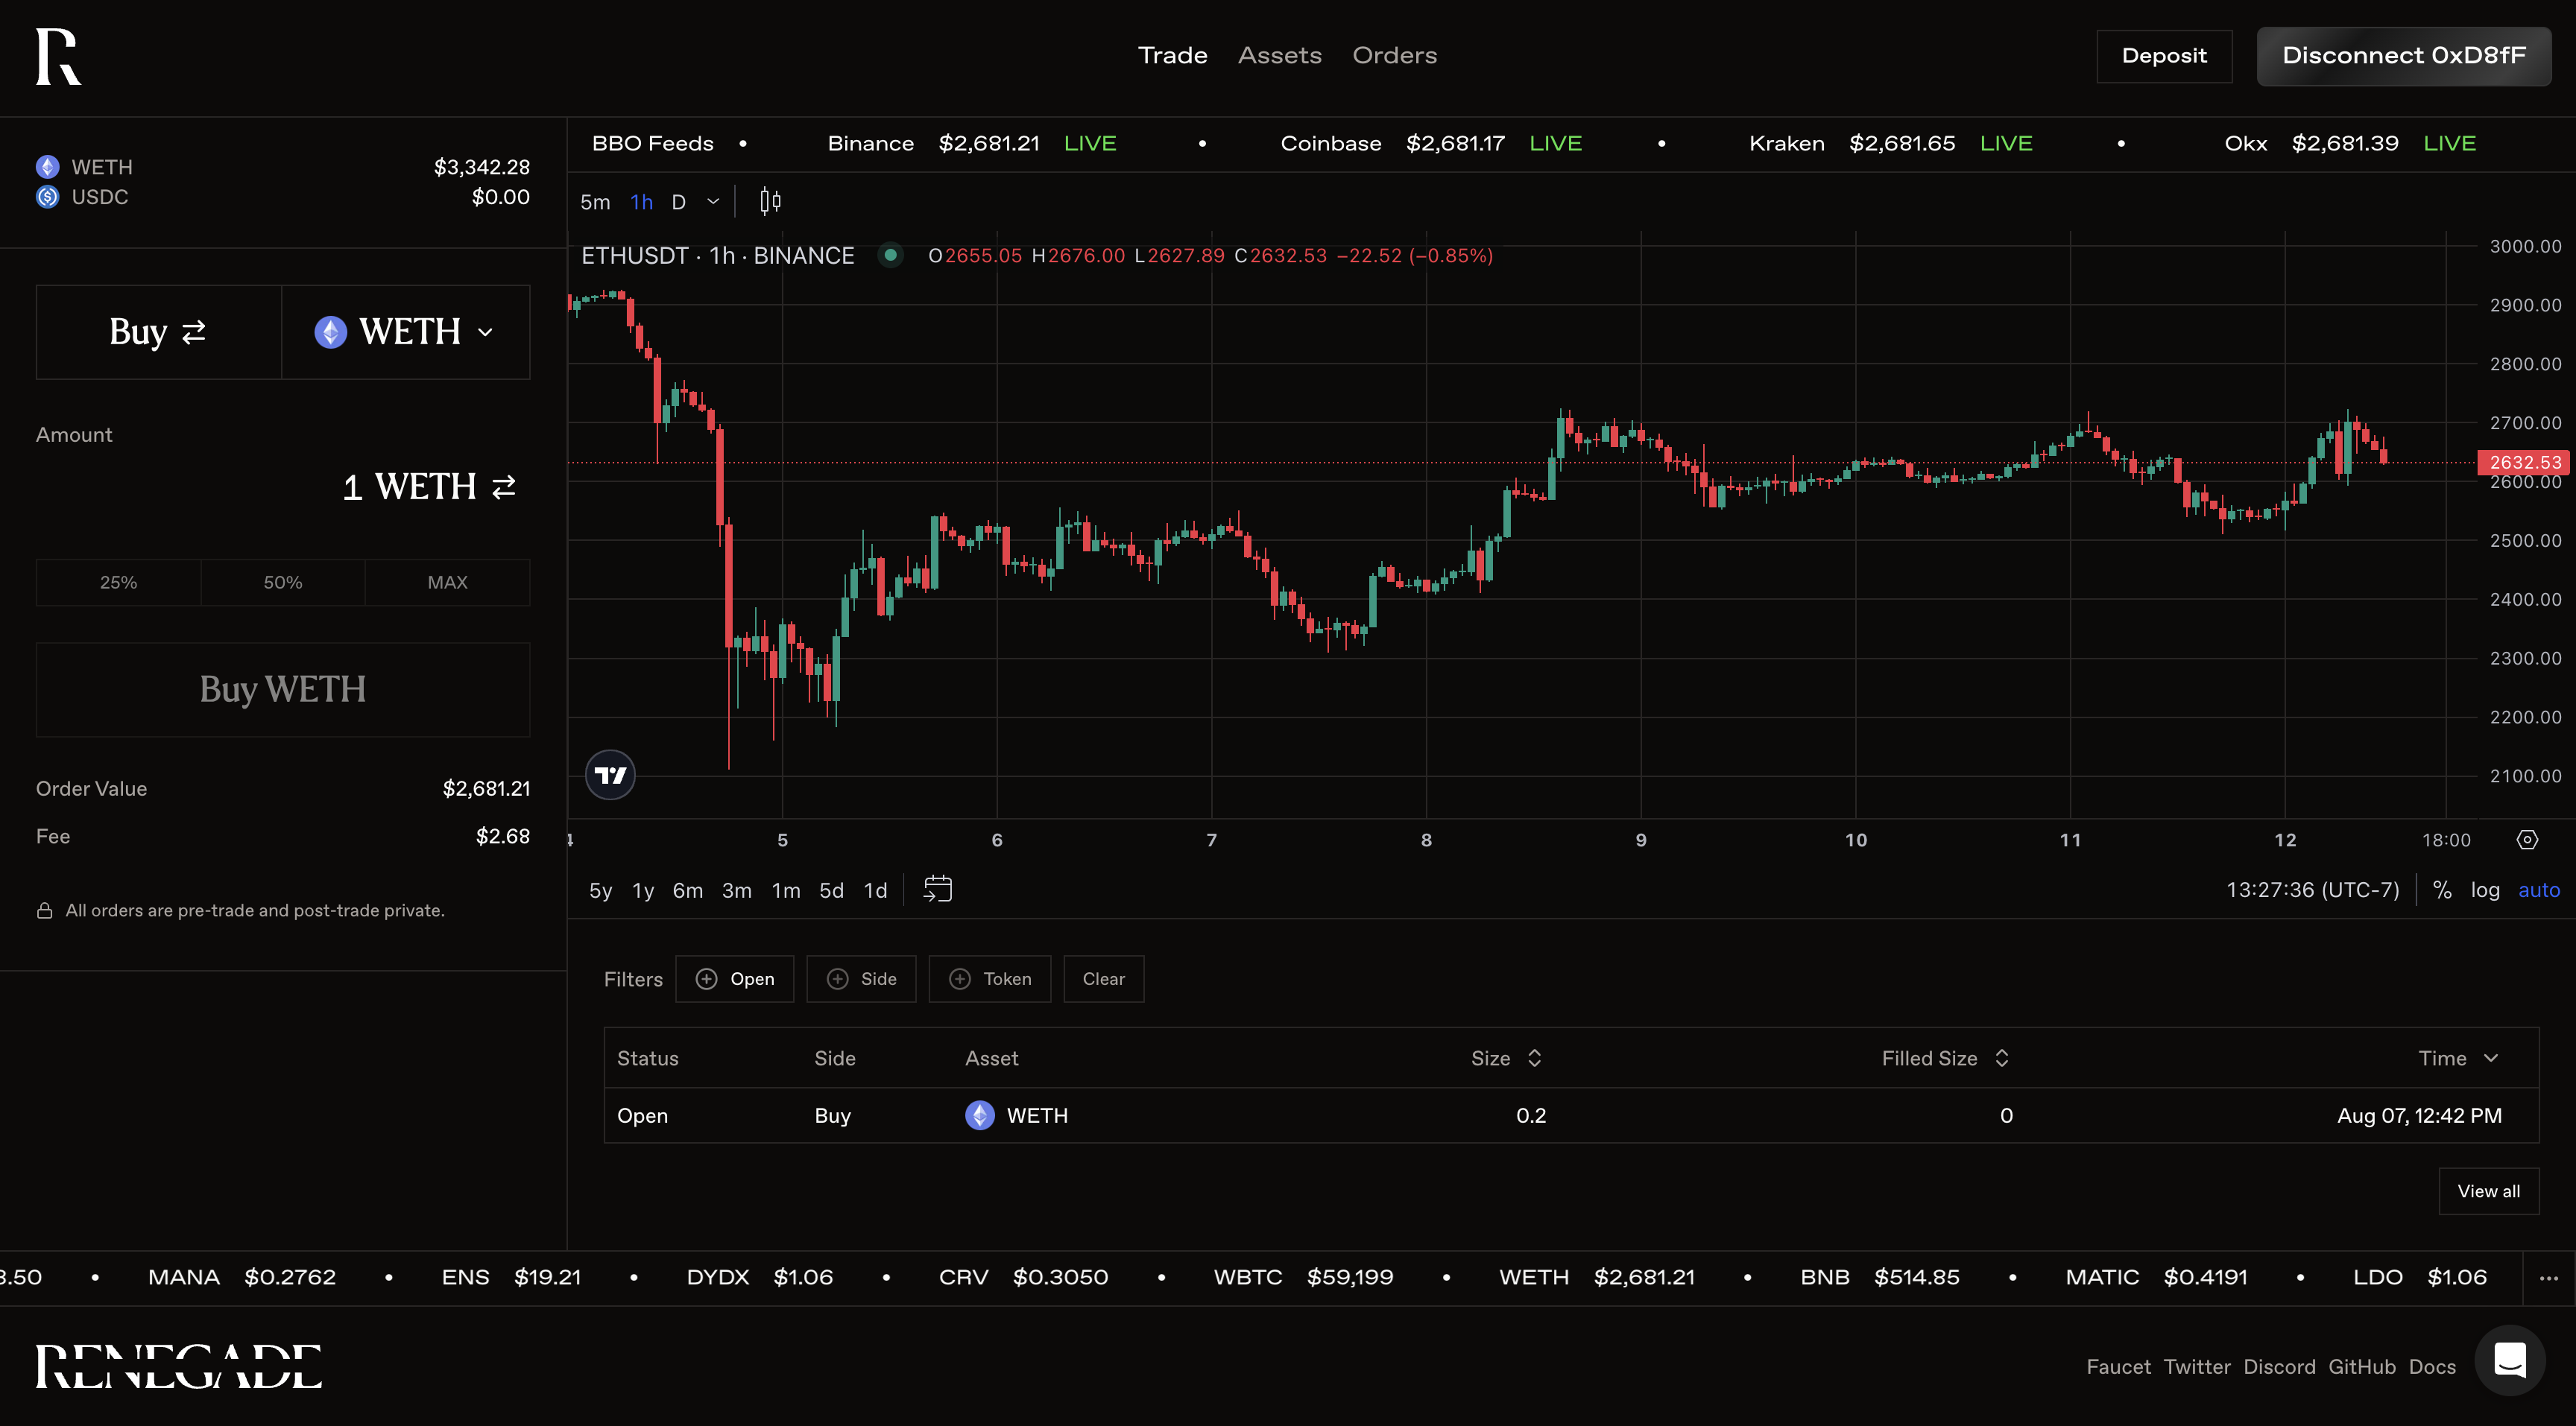The height and width of the screenshot is (1426, 2576).
Task: Open chart settings gear icon
Action: click(x=2527, y=840)
